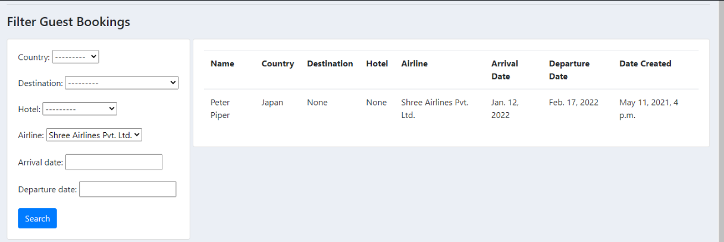724x242 pixels.
Task: Select the Country column header in table
Action: (x=278, y=63)
